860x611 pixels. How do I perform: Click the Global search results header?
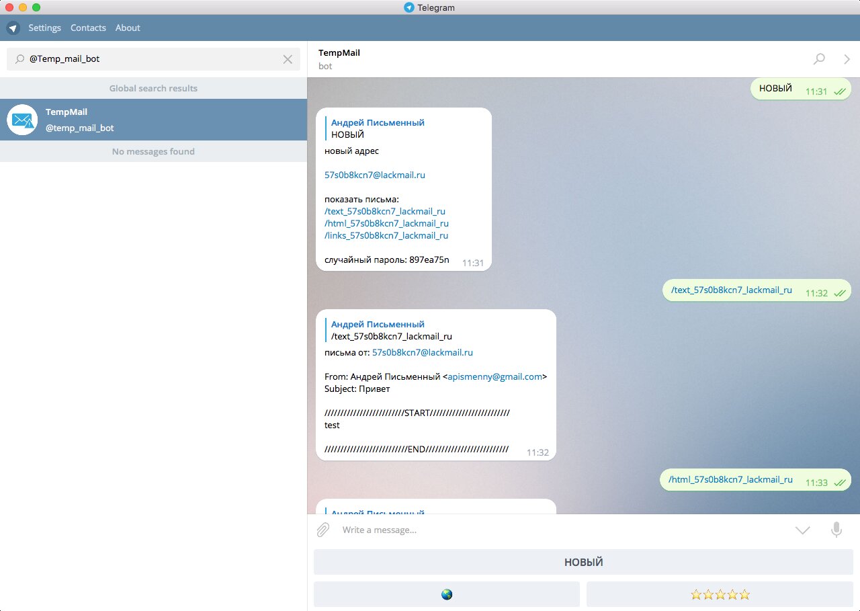pyautogui.click(x=153, y=88)
